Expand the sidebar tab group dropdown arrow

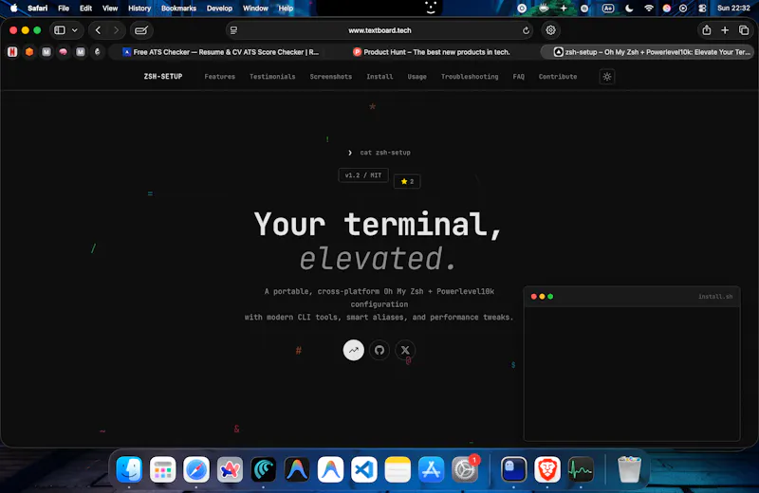(75, 30)
